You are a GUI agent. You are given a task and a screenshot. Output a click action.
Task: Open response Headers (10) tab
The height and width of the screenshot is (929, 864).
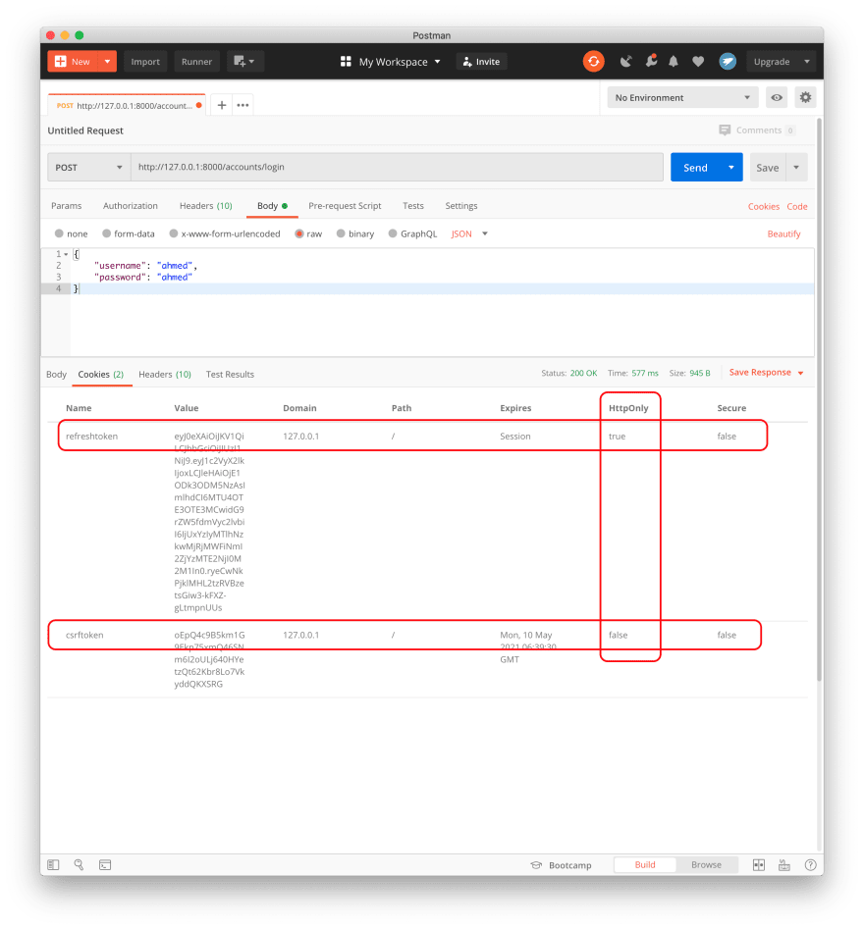point(165,374)
